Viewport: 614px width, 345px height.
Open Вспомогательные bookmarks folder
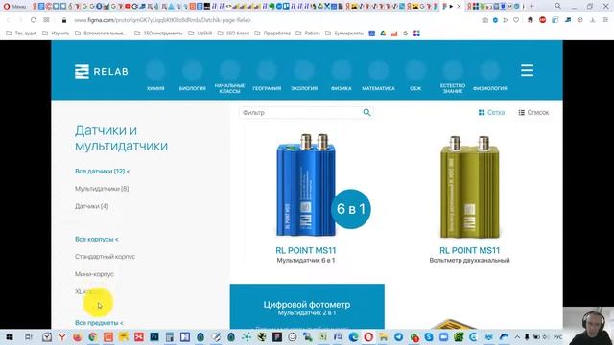101,34
